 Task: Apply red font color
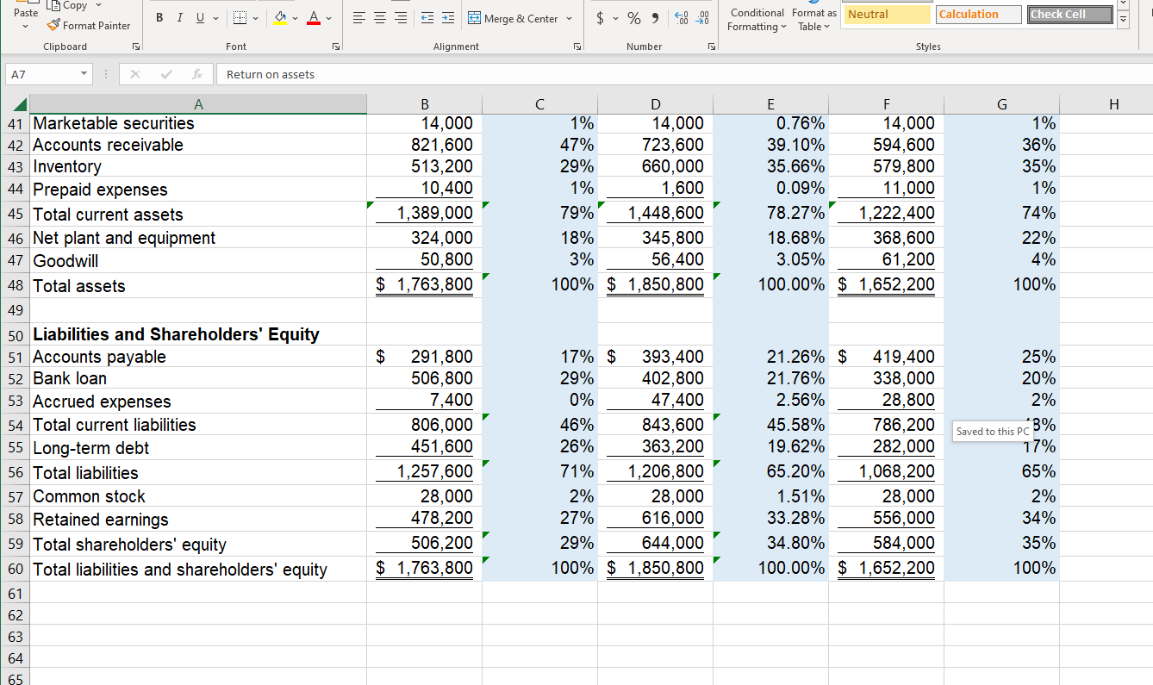(315, 18)
